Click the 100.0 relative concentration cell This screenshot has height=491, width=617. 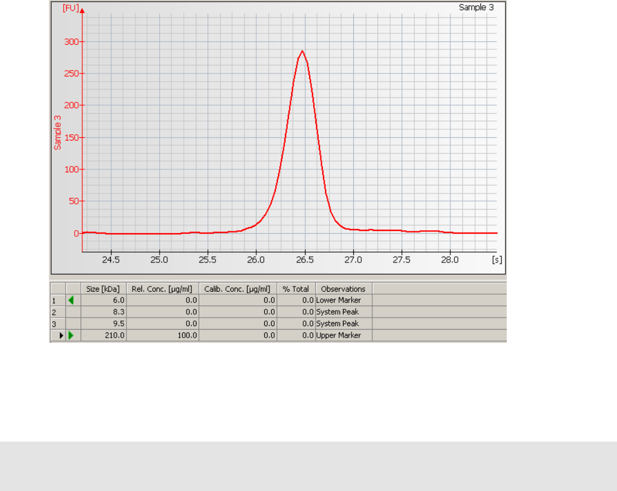point(163,335)
